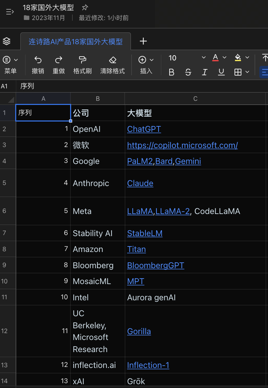Toggle strikethrough formatting
Image resolution: width=268 pixels, height=388 pixels.
[188, 72]
